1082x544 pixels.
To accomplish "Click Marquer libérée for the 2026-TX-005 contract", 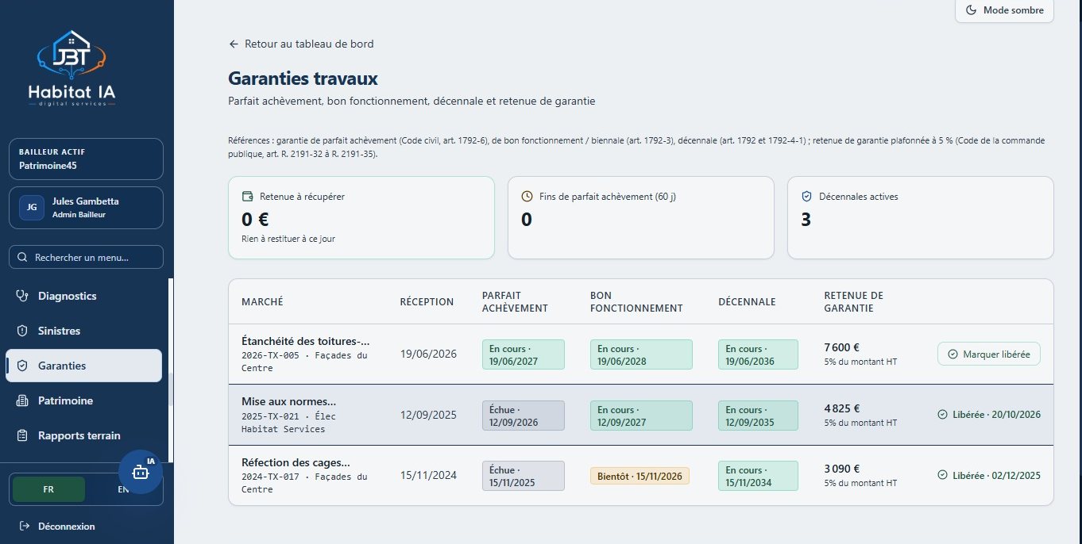I will click(989, 354).
